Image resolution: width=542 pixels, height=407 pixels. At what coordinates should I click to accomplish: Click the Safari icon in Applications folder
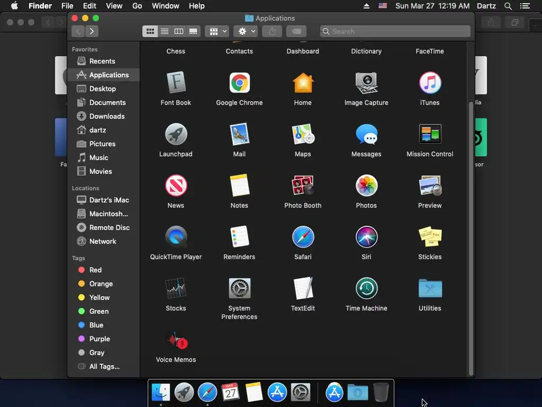[303, 237]
